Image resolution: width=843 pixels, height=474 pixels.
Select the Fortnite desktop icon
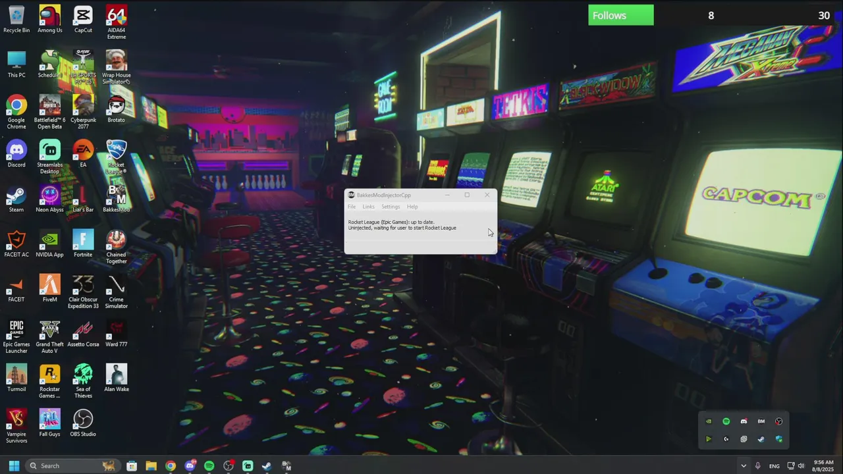point(83,243)
